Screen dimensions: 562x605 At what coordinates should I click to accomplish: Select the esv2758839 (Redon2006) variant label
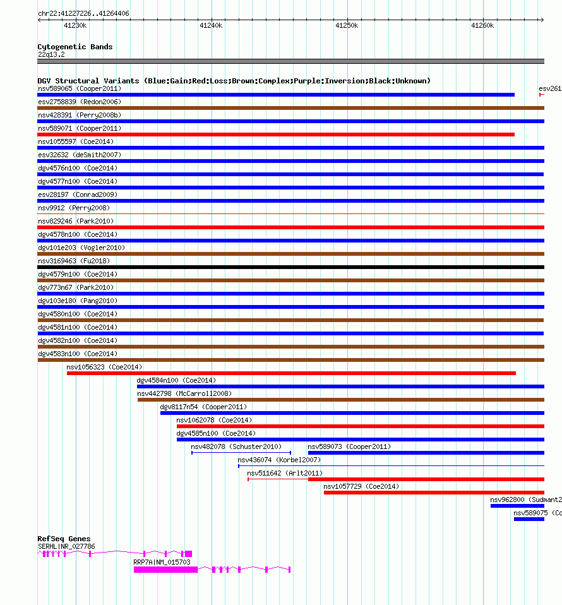pyautogui.click(x=80, y=102)
